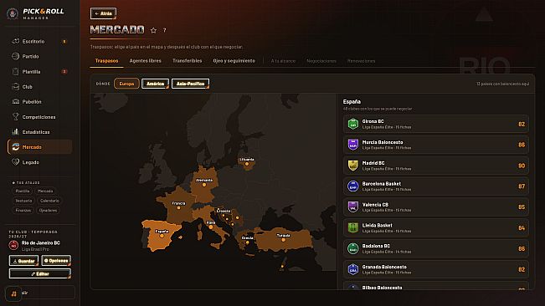Viewport: 545px width, 306px height.
Task: Open the Renovaciones tab
Action: (361, 61)
